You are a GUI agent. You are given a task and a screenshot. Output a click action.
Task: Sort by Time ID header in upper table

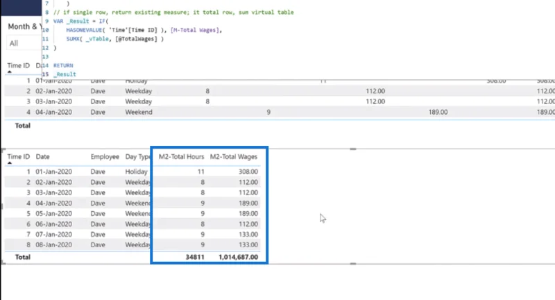(19, 65)
